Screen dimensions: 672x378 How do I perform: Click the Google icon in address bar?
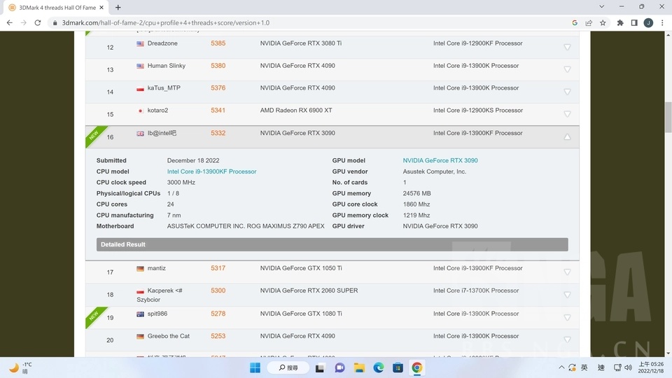[575, 22]
